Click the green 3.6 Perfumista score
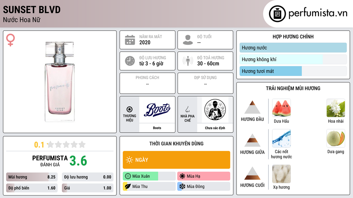353x198 pixels. point(78,161)
